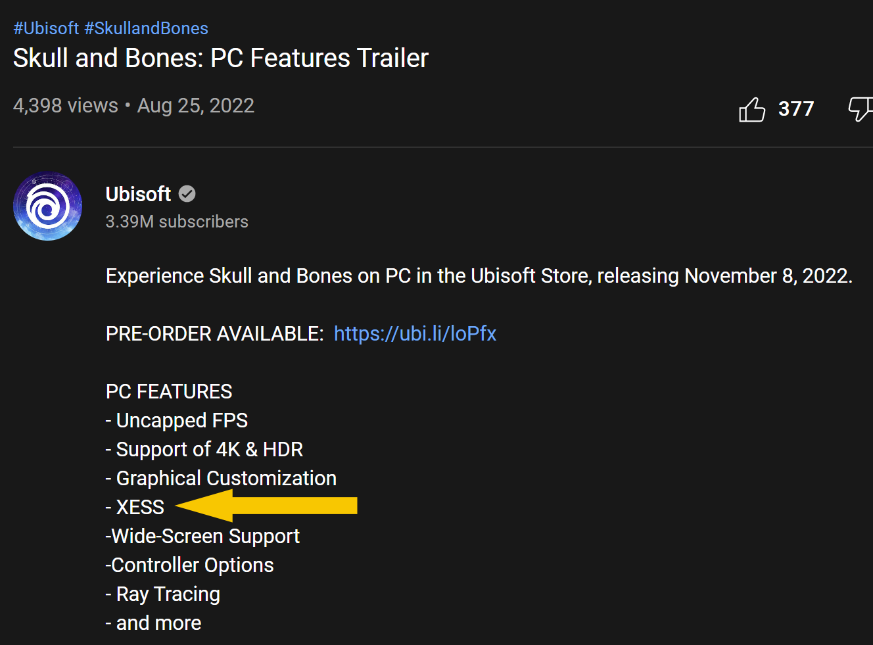The width and height of the screenshot is (873, 645).
Task: Click the Aug 25, 2022 upload date
Action: point(196,105)
